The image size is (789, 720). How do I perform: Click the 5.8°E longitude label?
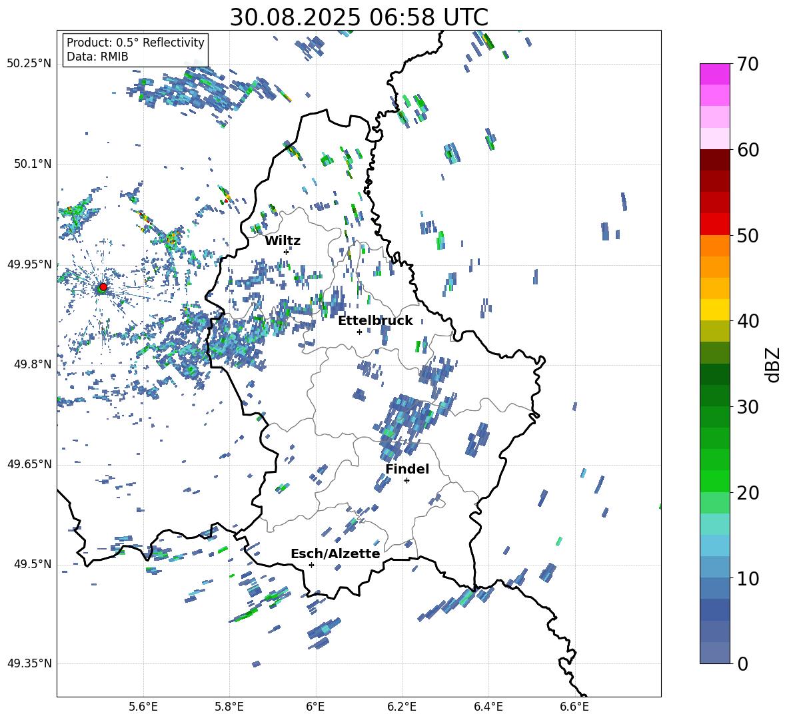click(x=229, y=707)
